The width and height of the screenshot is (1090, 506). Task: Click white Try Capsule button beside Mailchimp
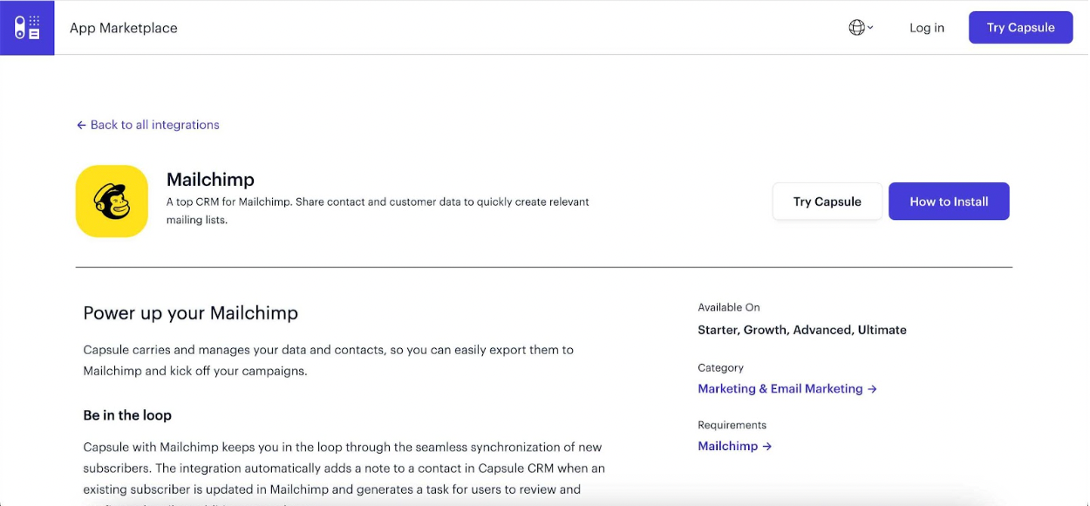pyautogui.click(x=827, y=202)
